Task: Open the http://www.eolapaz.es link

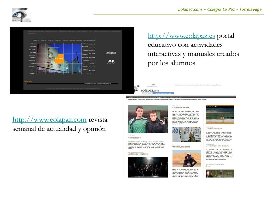Action: (181, 36)
